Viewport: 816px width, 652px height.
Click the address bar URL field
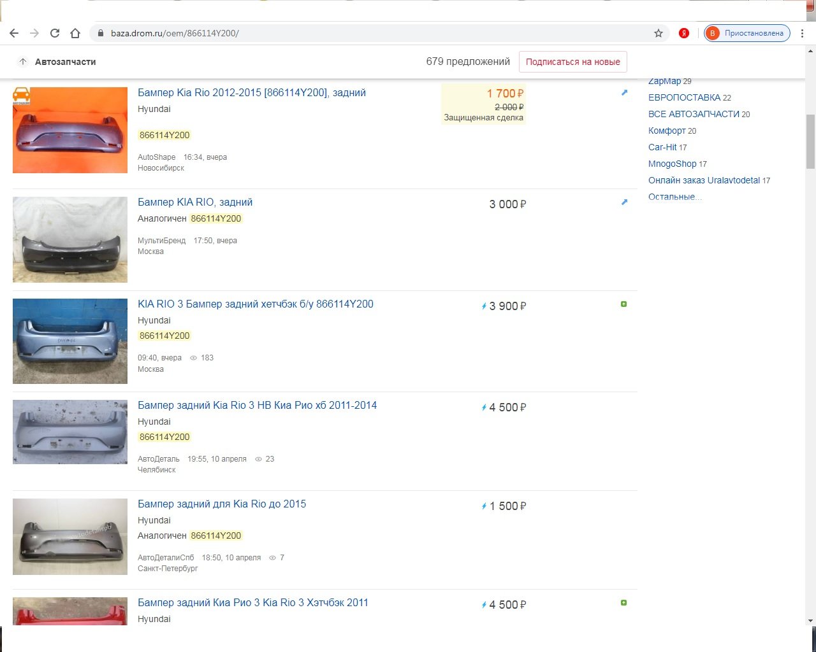click(379, 33)
